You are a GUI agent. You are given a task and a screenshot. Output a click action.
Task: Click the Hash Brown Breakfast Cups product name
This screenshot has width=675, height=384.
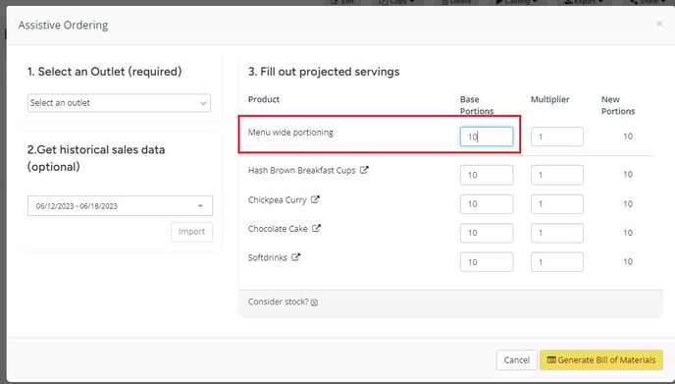tap(302, 170)
